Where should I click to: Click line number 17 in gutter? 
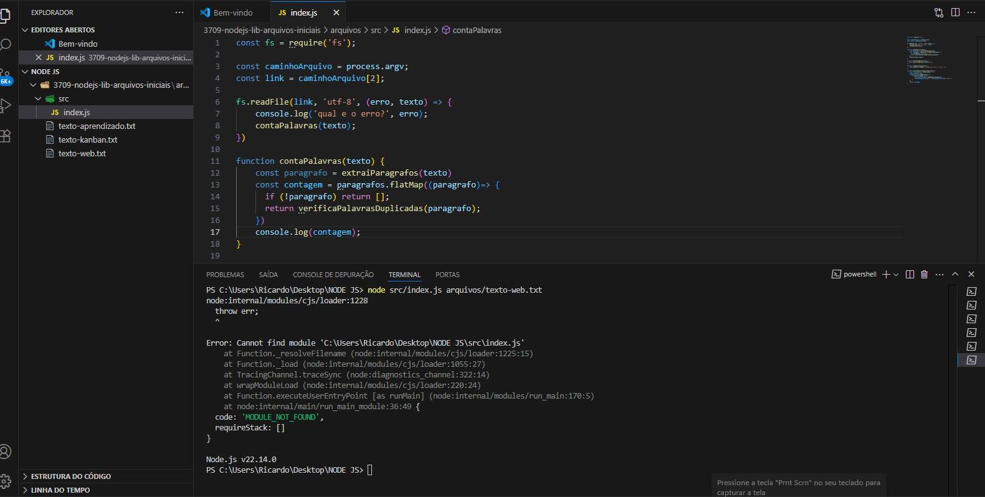(215, 232)
